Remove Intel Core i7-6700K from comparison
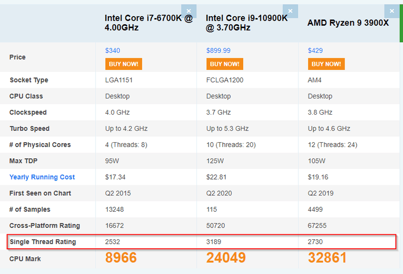The width and height of the screenshot is (403, 274). coord(188,11)
